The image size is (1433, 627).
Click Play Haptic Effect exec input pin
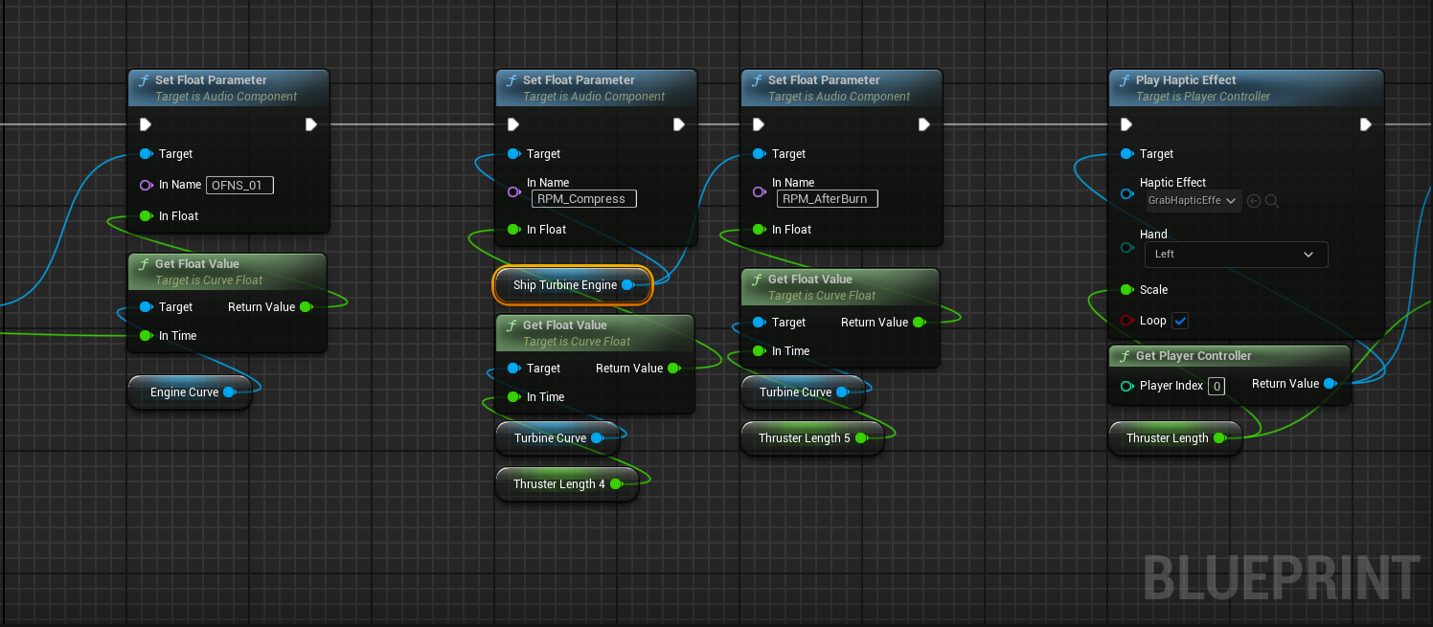[x=1126, y=124]
